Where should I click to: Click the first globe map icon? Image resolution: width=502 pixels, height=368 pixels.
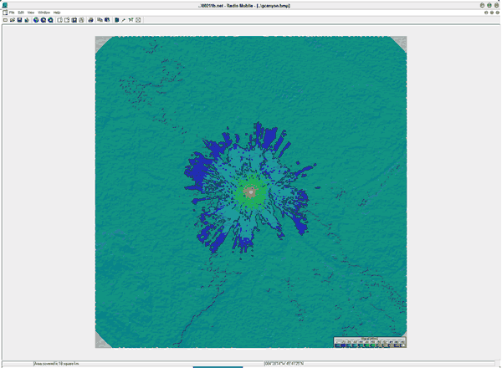coord(36,19)
